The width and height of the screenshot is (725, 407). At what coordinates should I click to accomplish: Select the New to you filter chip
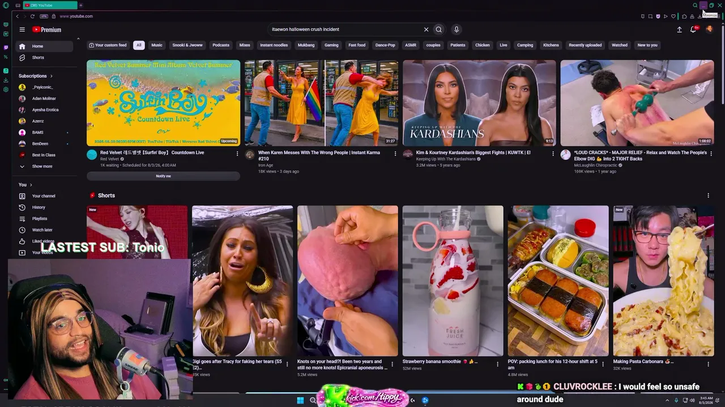[x=647, y=45]
